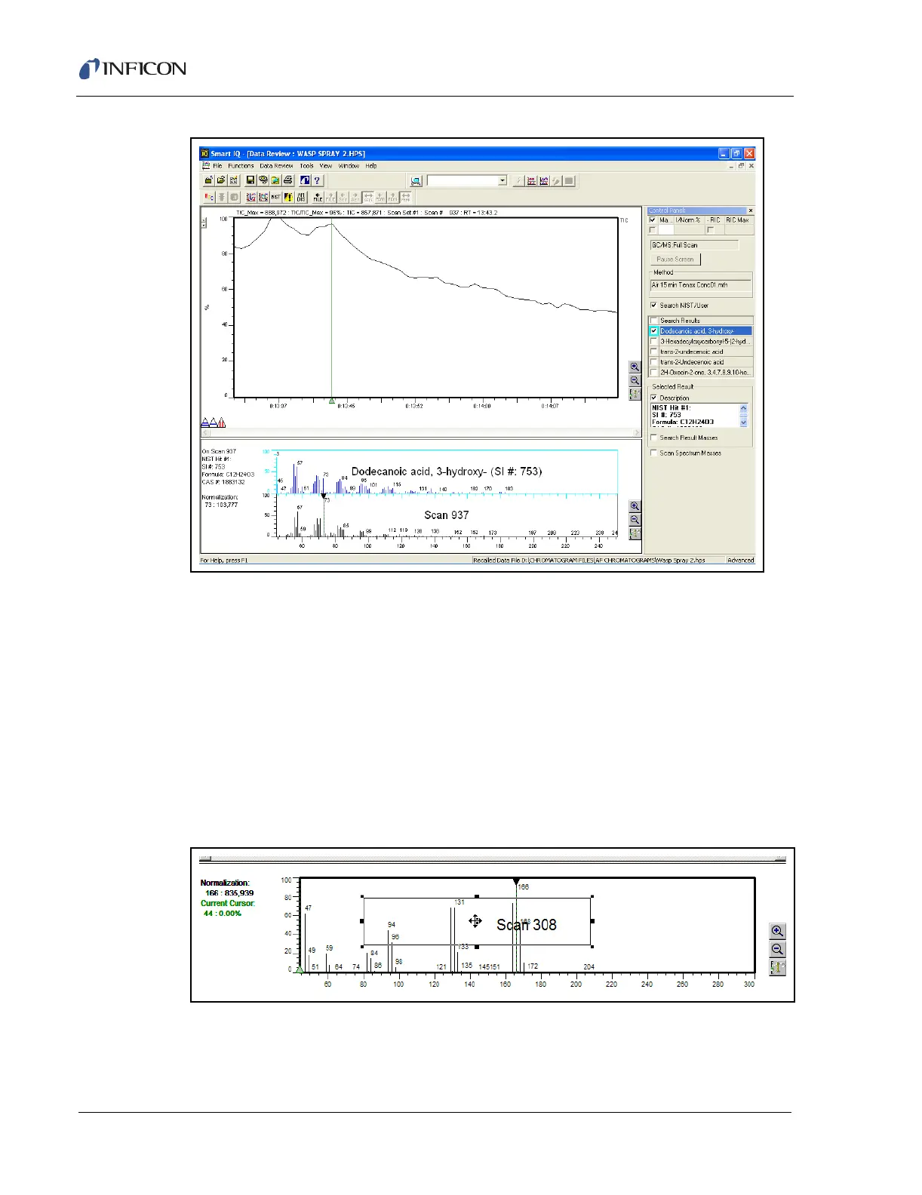Enable Search Result Masses checkbox
922x1195 pixels.
(x=653, y=438)
